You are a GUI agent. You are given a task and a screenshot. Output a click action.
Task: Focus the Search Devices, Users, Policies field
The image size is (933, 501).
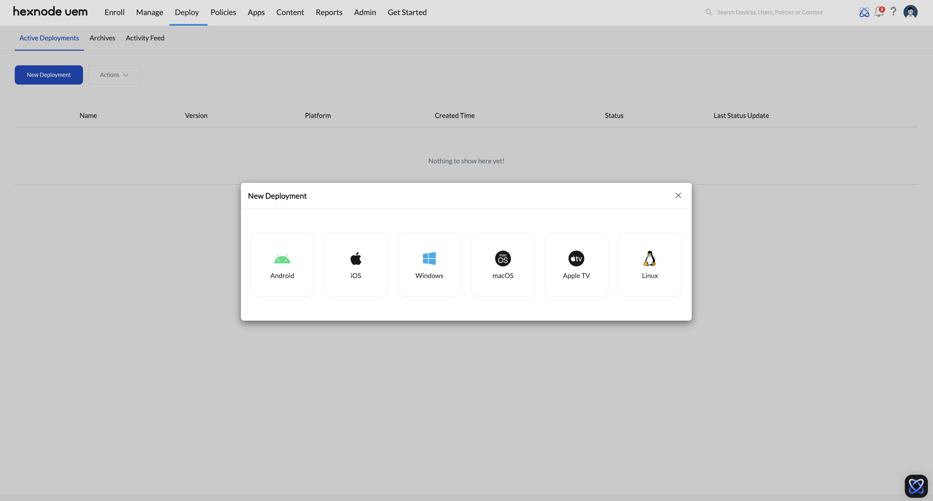point(770,12)
